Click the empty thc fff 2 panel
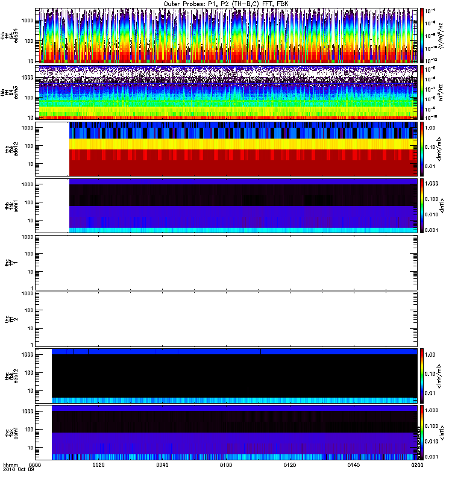 point(227,319)
